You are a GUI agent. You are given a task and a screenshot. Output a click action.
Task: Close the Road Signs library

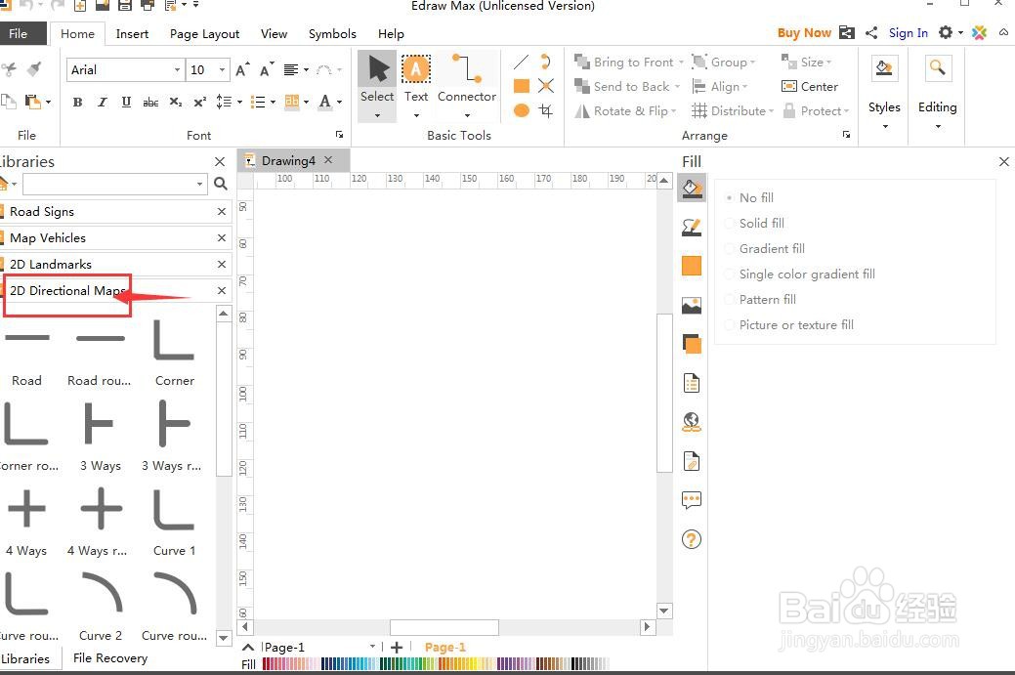222,212
